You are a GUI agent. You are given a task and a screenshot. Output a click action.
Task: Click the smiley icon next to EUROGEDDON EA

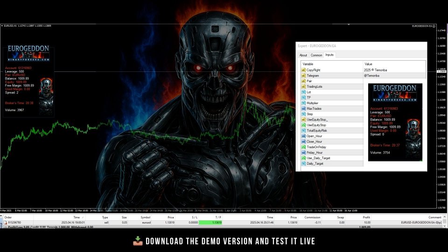[434, 26]
